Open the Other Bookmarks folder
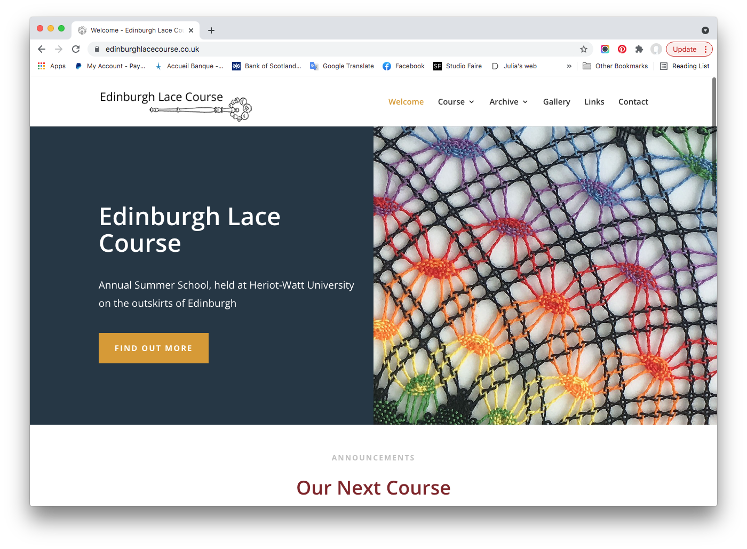747x549 pixels. [615, 66]
